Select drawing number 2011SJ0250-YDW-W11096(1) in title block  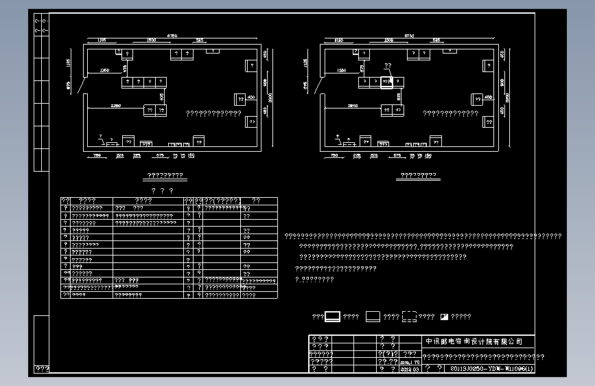click(491, 369)
